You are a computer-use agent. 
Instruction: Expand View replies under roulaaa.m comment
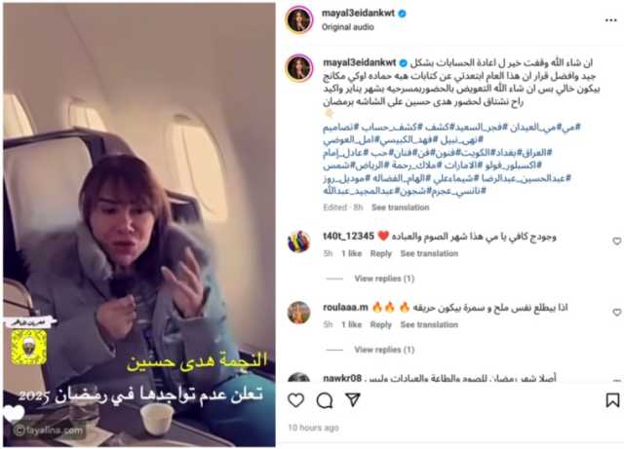click(384, 350)
